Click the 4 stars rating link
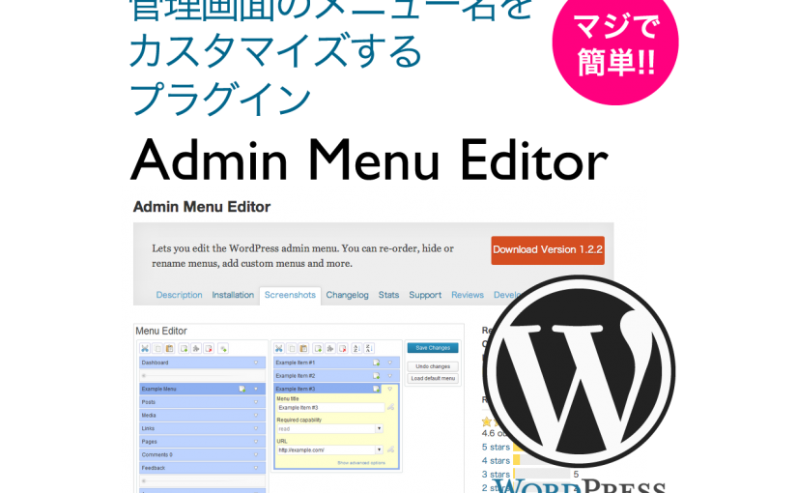This screenshot has width=797, height=493. 496,461
